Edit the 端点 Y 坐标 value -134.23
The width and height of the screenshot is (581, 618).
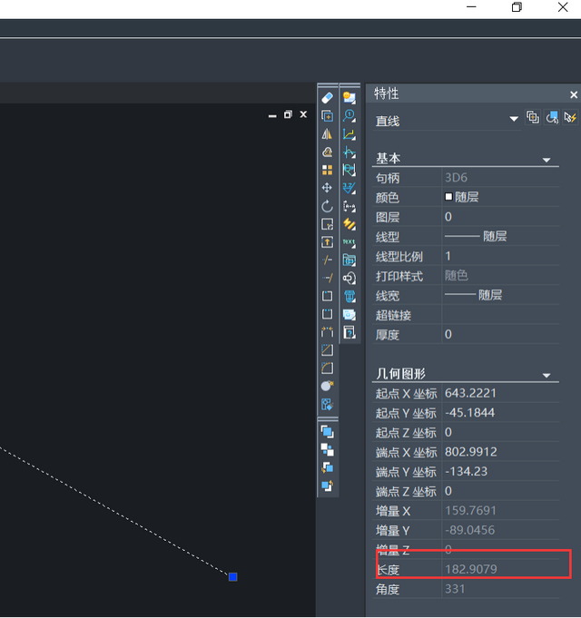500,472
